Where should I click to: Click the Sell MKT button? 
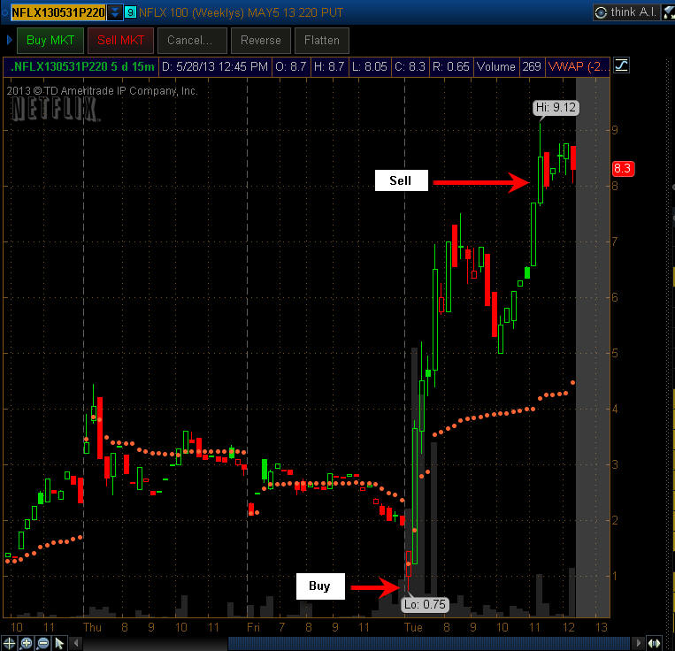coord(120,41)
